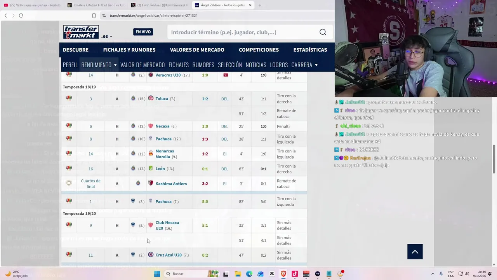The width and height of the screenshot is (497, 280).
Task: Open the PERFIL tab
Action: click(x=70, y=65)
